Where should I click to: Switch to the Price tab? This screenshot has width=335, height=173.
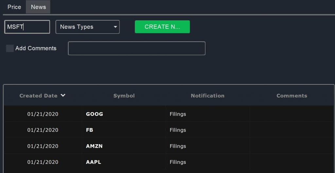pos(14,7)
